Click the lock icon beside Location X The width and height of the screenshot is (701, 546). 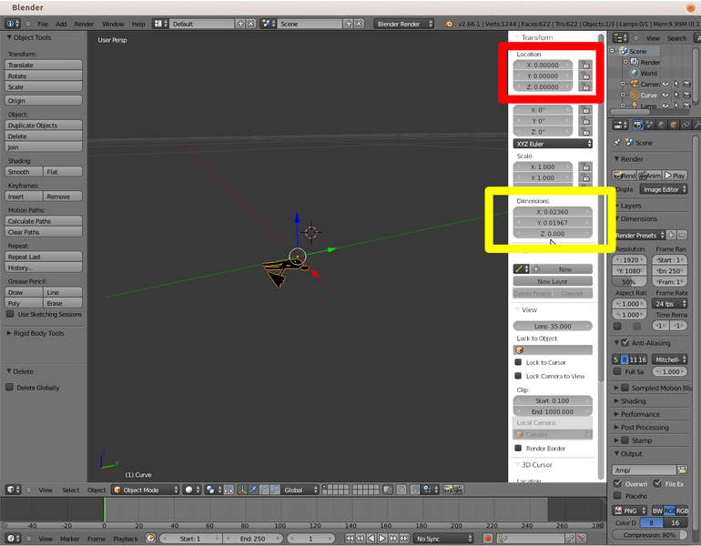coord(585,66)
